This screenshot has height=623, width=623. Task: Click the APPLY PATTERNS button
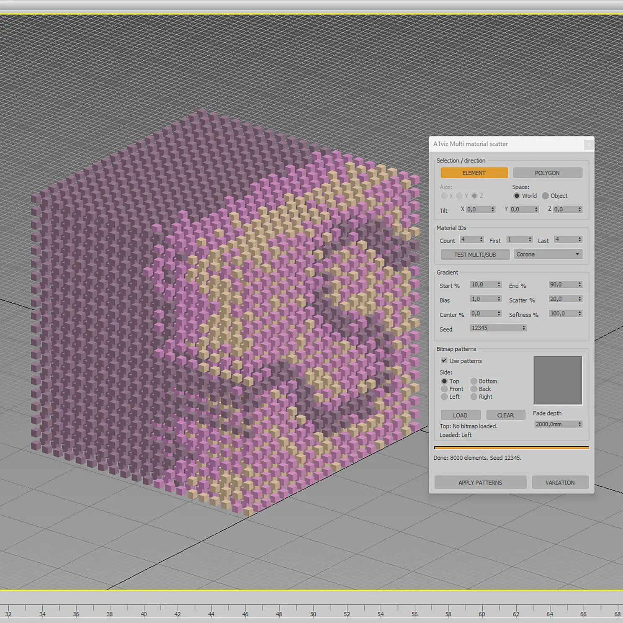pos(480,482)
